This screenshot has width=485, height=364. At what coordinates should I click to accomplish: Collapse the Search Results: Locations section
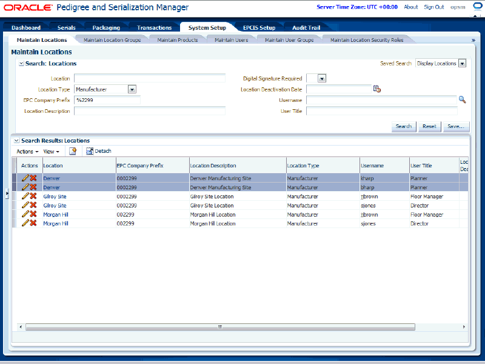[17, 141]
